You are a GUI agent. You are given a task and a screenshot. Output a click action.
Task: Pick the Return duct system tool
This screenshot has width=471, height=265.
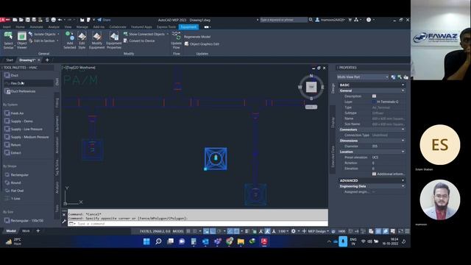(x=13, y=145)
